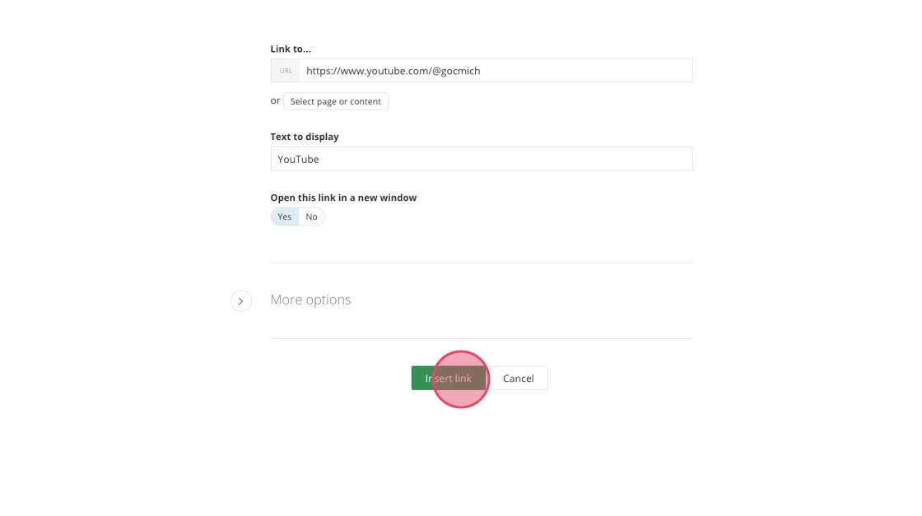Click the More options heading text
The width and height of the screenshot is (922, 516).
tap(310, 300)
